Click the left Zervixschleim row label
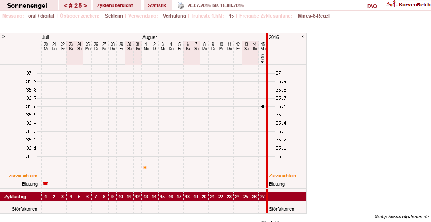Screen dimensions: 431x222 point(23,176)
